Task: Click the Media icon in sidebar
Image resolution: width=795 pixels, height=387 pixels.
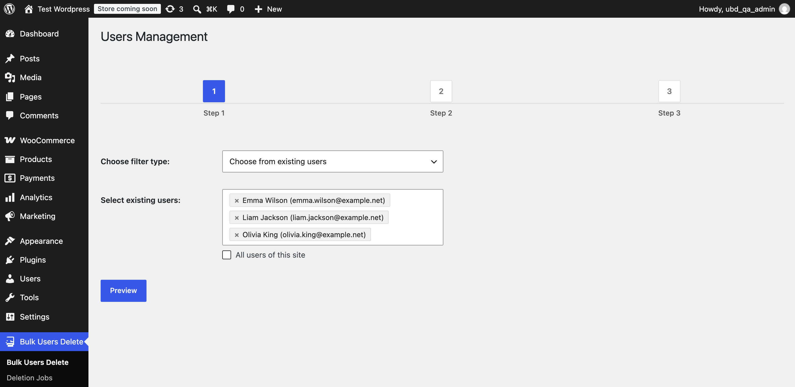Action: pyautogui.click(x=10, y=77)
